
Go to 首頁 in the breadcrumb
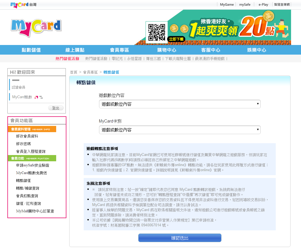coord(73,72)
